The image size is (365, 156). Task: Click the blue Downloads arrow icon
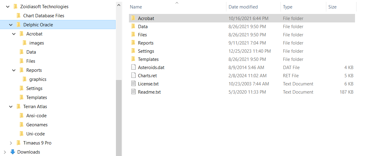click(x=12, y=152)
